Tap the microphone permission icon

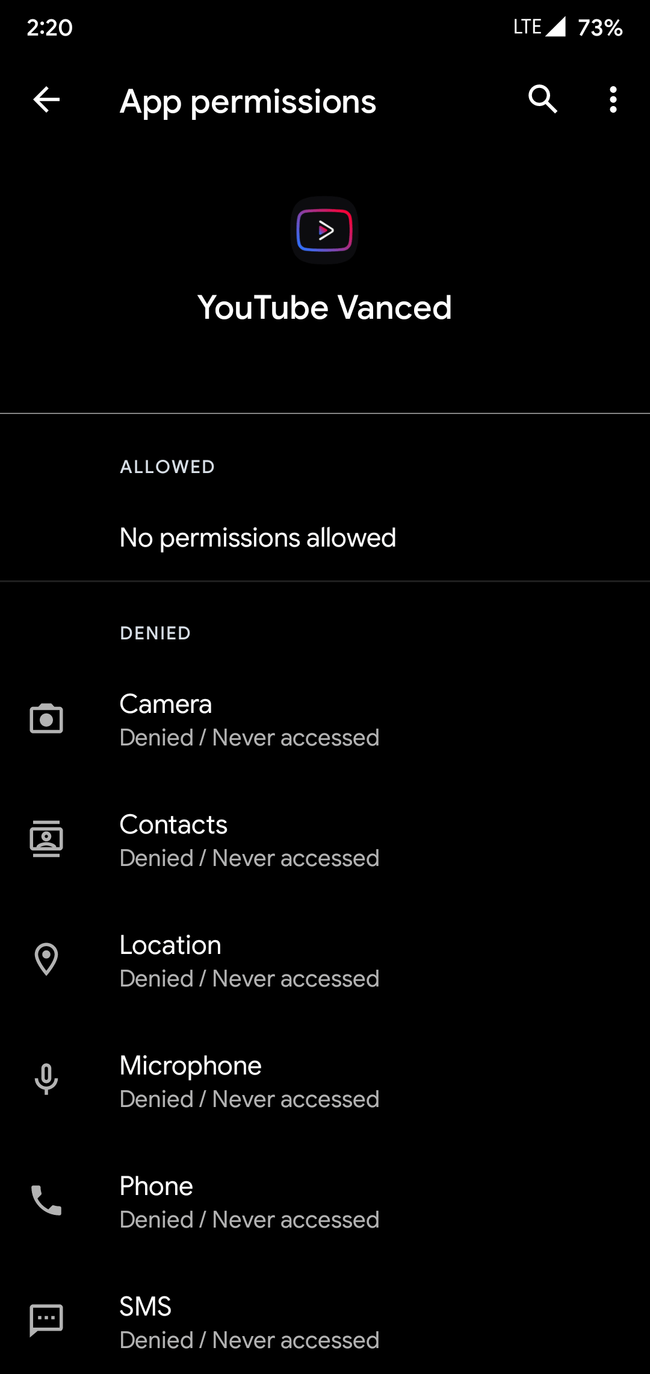point(46,1080)
